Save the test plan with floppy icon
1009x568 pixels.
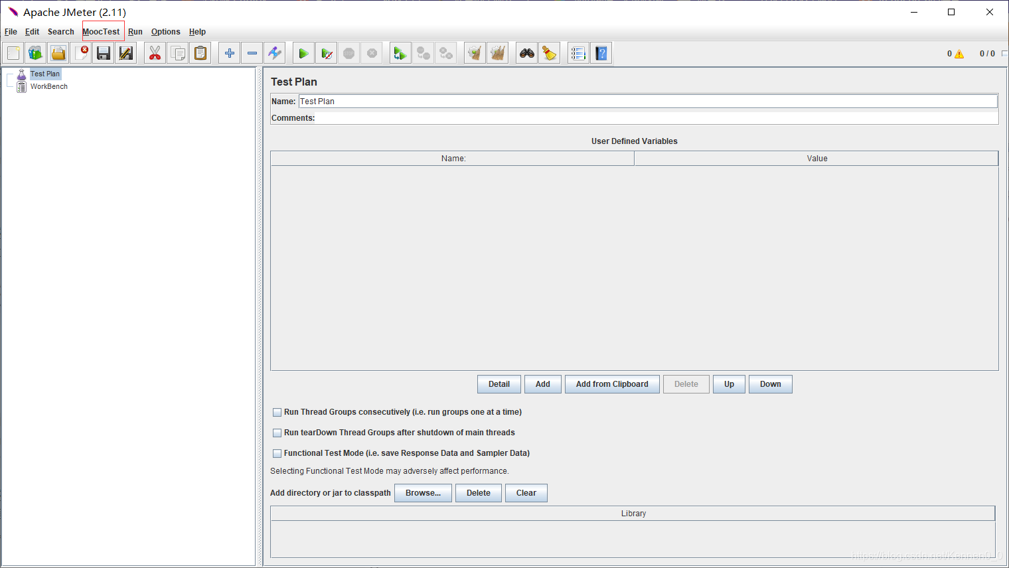[104, 53]
